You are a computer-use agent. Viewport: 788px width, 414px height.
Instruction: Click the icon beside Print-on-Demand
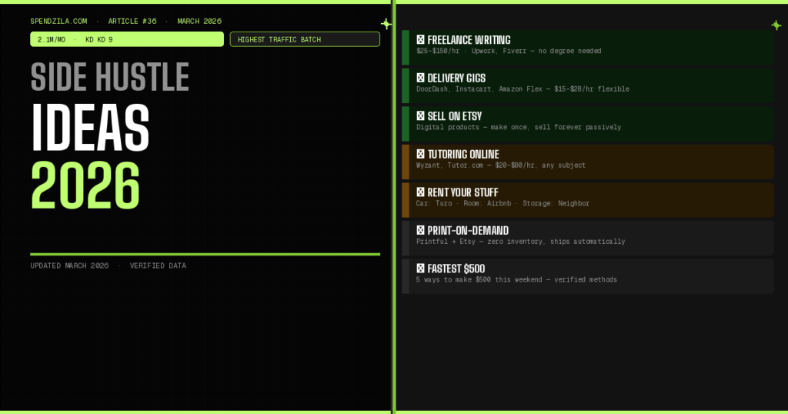coord(420,231)
